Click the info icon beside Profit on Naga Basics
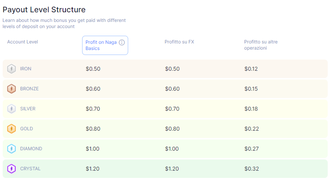Screen dimensions: 330x181 tap(122, 42)
